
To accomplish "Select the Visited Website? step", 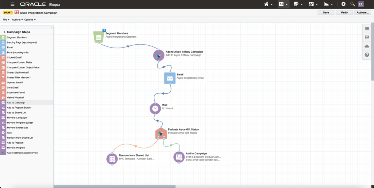I will click(x=27, y=98).
